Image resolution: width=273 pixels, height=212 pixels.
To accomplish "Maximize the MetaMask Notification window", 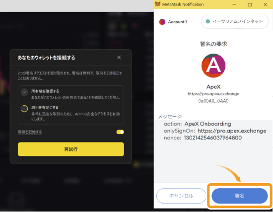I will coord(250,4).
